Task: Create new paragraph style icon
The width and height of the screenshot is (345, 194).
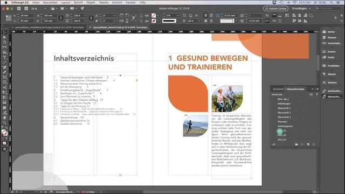Action: point(308,144)
